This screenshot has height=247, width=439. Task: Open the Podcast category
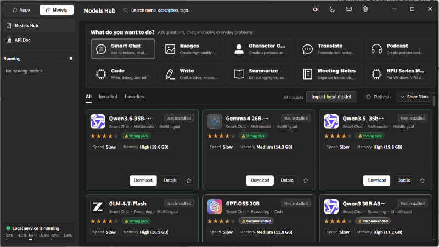(x=398, y=49)
